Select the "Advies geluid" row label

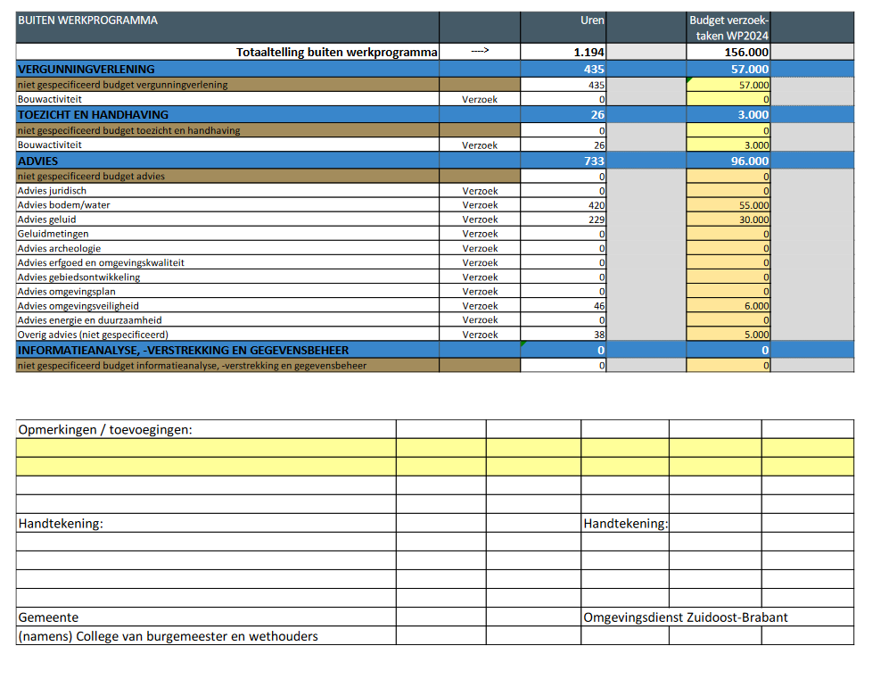pyautogui.click(x=47, y=219)
